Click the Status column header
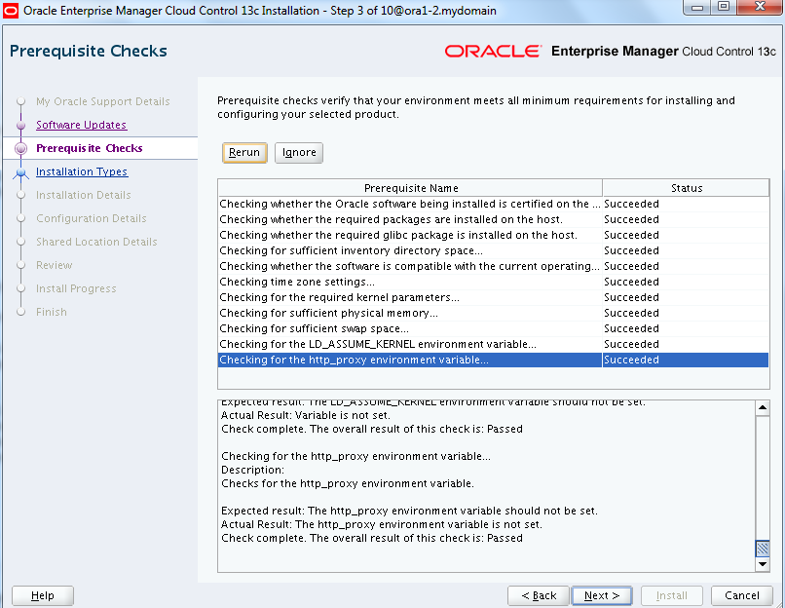 (686, 188)
